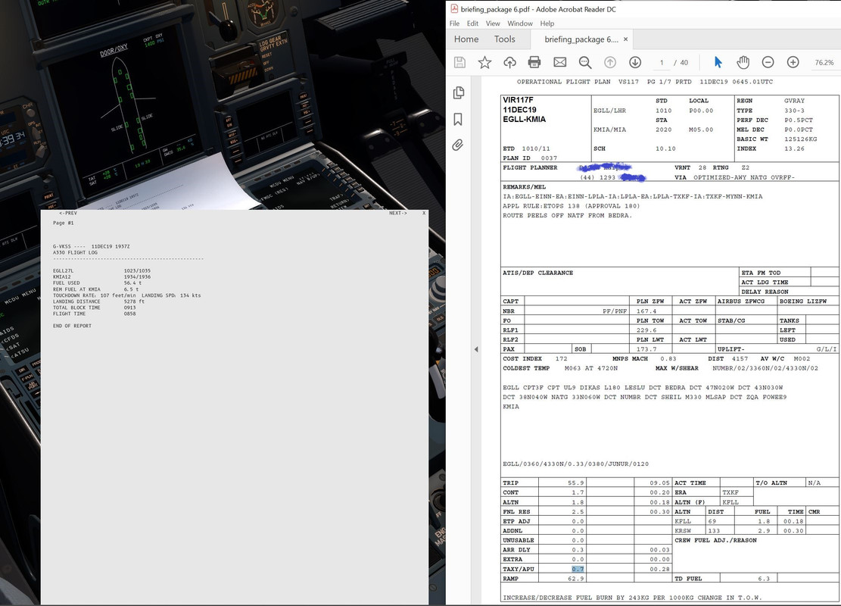
Task: Switch to the Tools tab
Action: (x=505, y=39)
